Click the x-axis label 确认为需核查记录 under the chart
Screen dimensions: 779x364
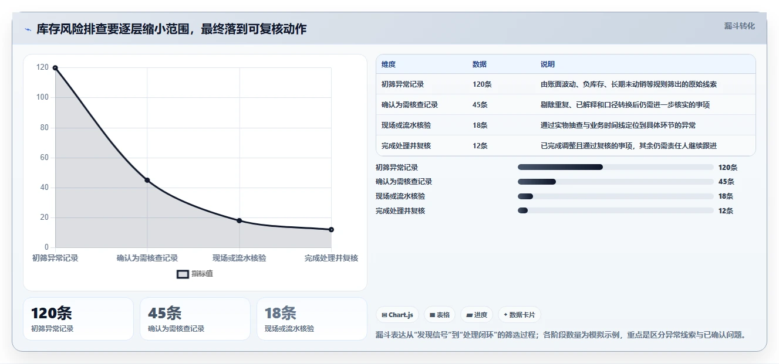click(x=147, y=258)
